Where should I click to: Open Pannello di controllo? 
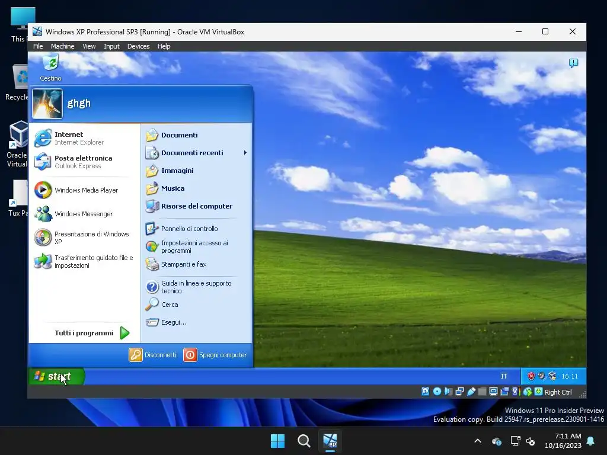(196, 229)
